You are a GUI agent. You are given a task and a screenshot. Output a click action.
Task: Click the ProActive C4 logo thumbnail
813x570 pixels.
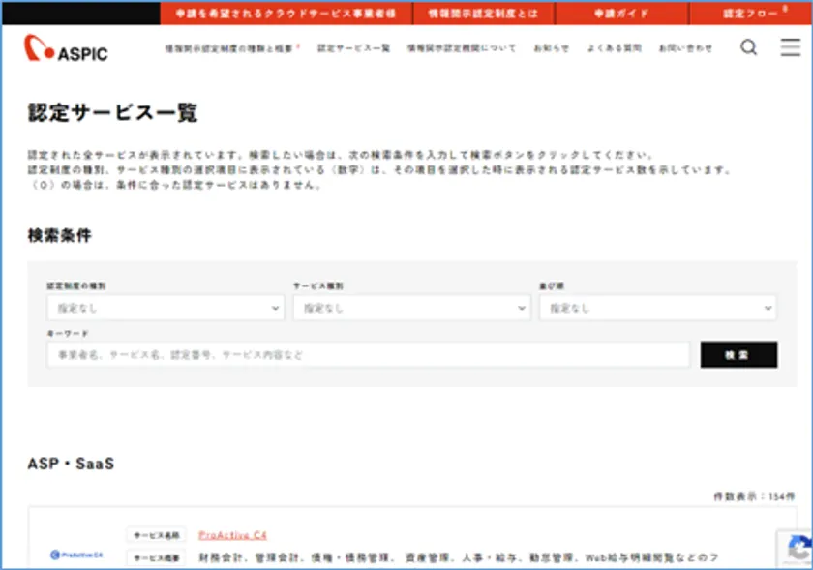coord(76,555)
